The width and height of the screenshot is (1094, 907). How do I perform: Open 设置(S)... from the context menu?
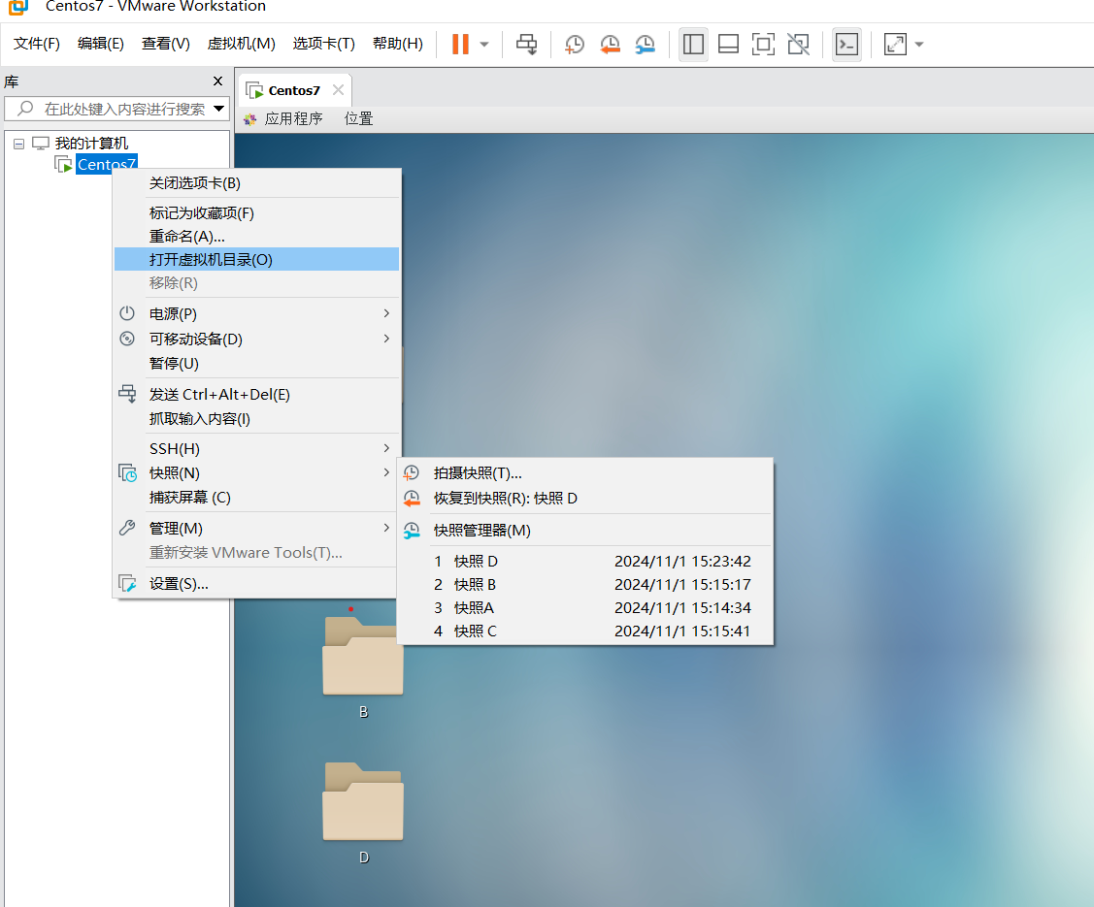click(256, 584)
